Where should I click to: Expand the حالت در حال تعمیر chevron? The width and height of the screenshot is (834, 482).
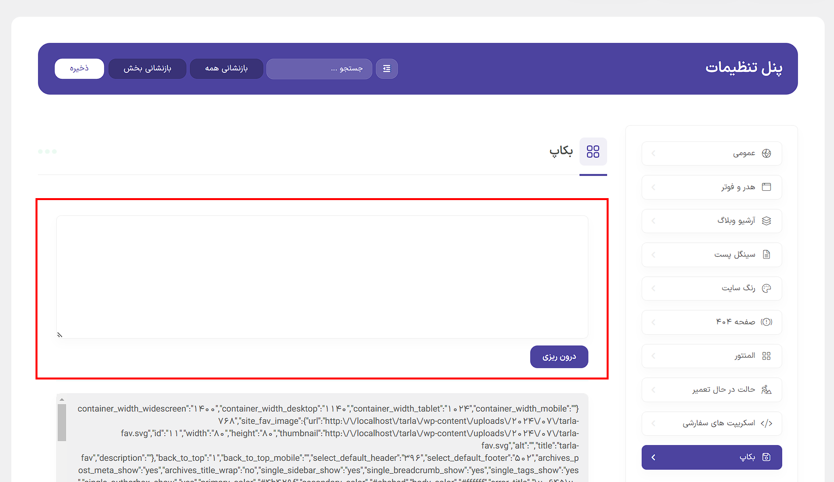click(653, 390)
